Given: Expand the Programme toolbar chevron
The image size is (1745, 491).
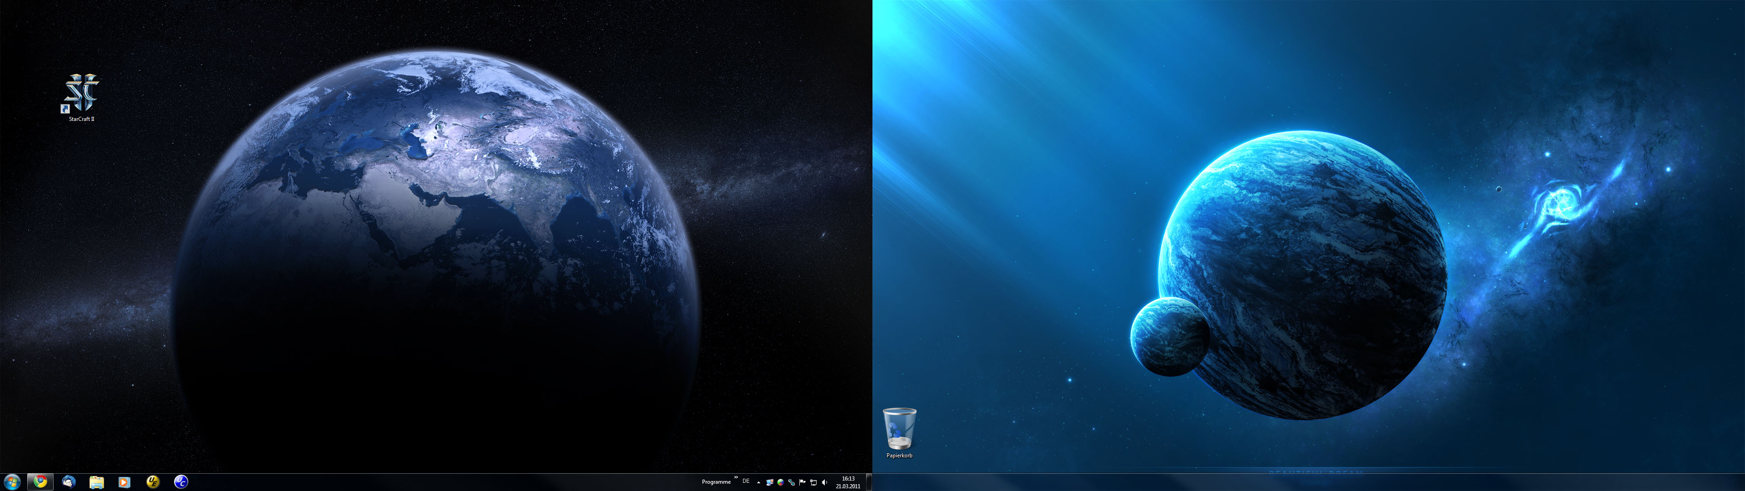Looking at the screenshot, I should pyautogui.click(x=736, y=477).
